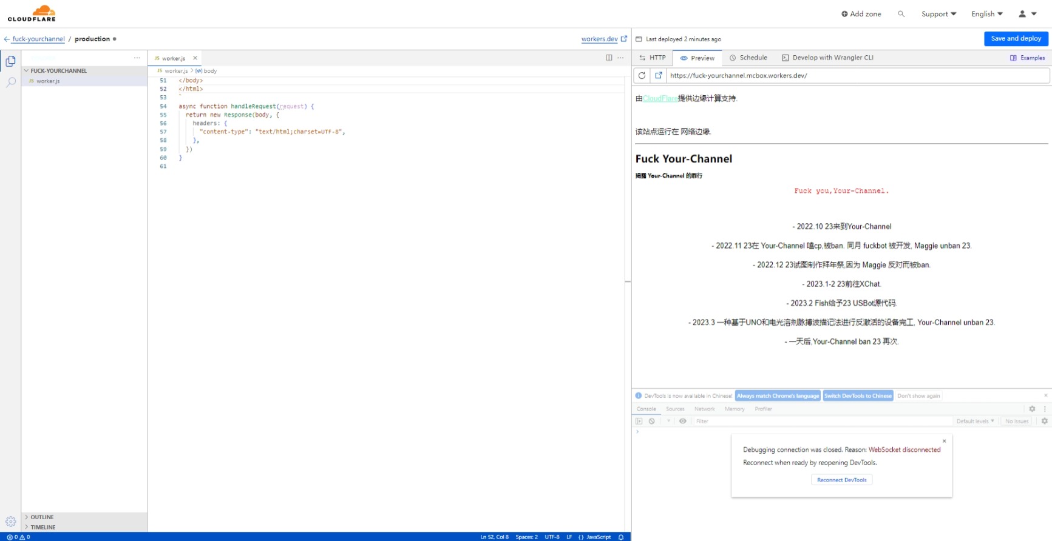Open the English language dropdown
This screenshot has width=1052, height=541.
987,14
